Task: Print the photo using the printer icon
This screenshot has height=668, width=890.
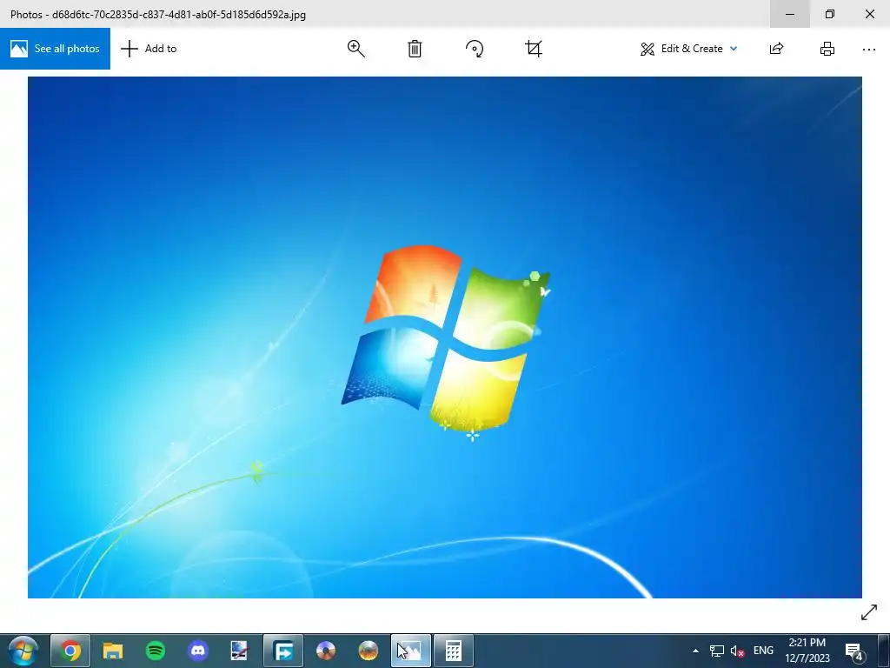Action: (x=827, y=49)
